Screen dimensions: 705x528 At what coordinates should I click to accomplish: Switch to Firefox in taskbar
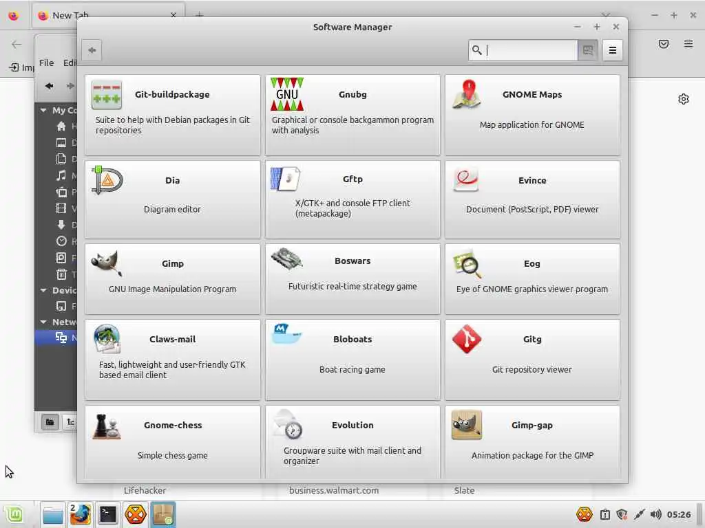(x=81, y=514)
